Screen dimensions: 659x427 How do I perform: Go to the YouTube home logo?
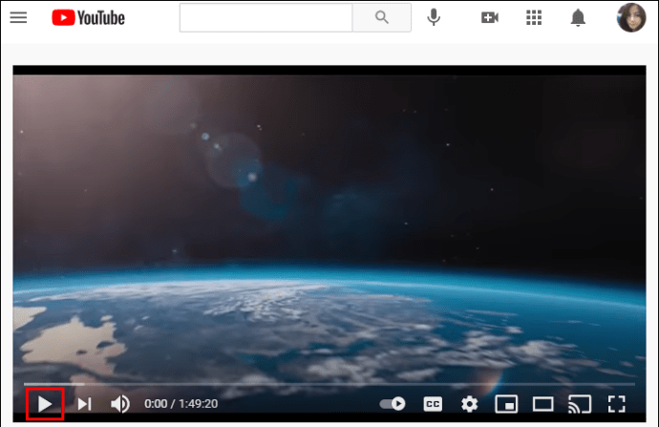(x=89, y=17)
